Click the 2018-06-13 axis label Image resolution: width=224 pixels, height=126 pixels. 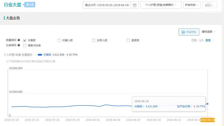click(174, 120)
